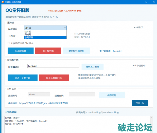
Task: Click the 远程密码 input field
Action: pyautogui.click(x=82, y=94)
